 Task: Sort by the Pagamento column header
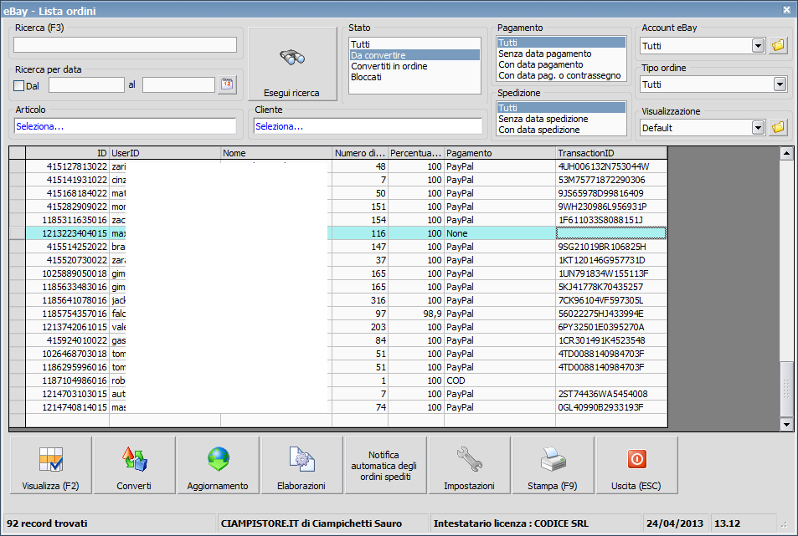click(500, 153)
